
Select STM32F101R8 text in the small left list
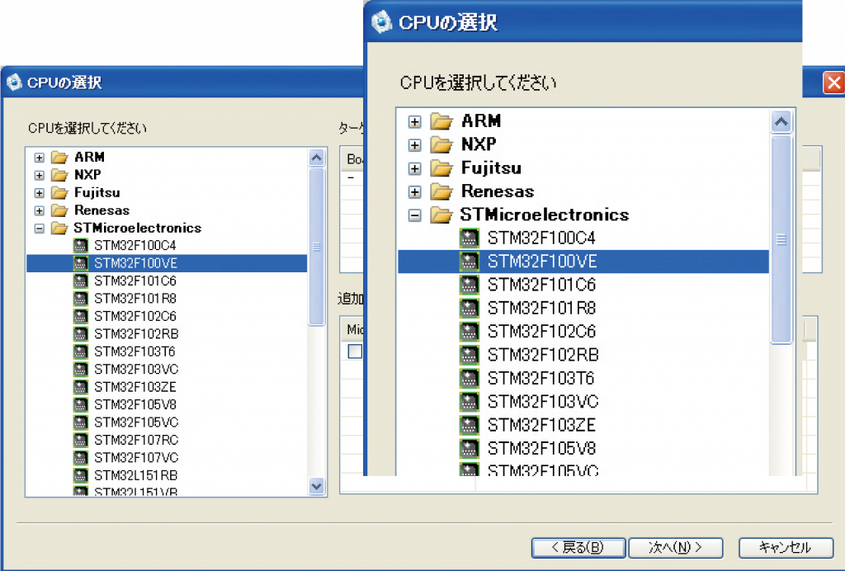click(135, 299)
